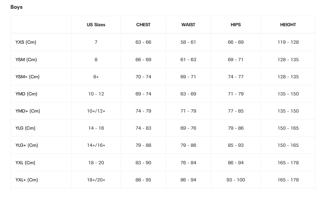Select the YXL+ (Cm) row label

[x=27, y=180]
